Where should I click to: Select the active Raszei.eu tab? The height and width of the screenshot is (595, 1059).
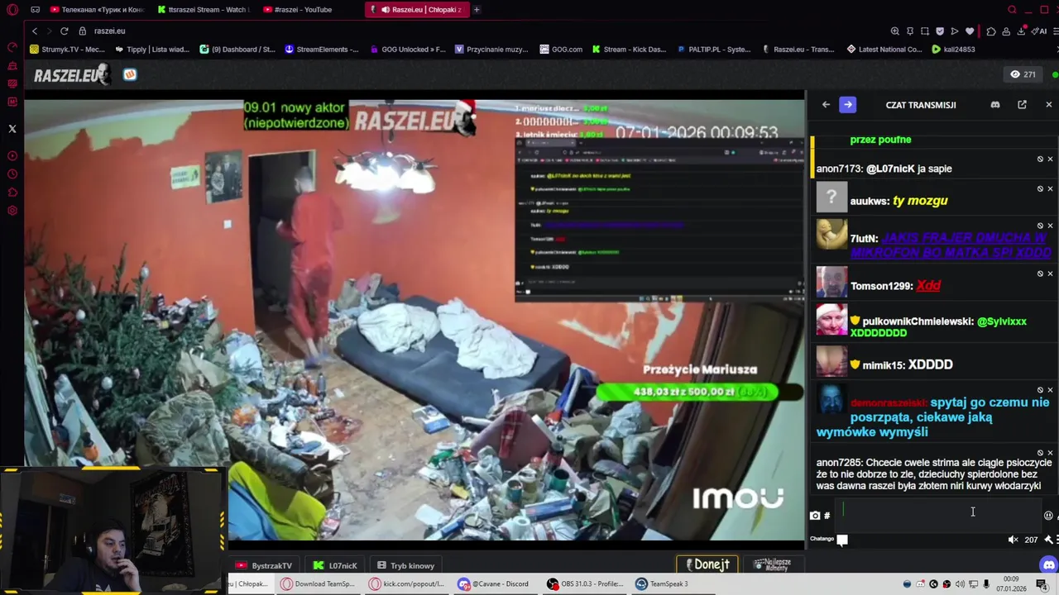pos(416,10)
